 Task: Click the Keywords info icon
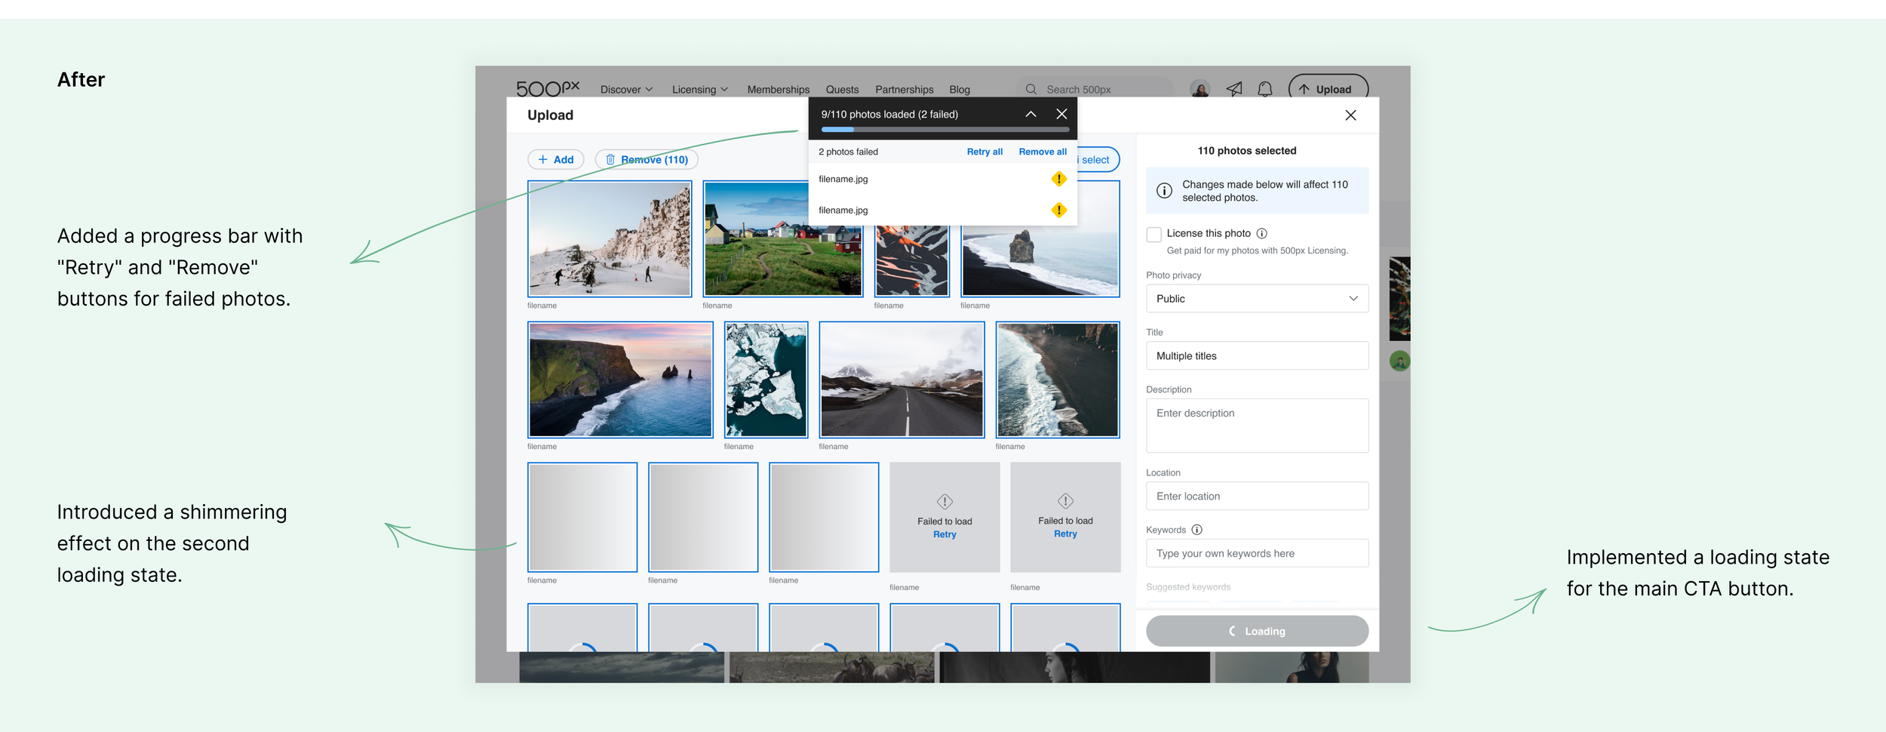[1197, 530]
